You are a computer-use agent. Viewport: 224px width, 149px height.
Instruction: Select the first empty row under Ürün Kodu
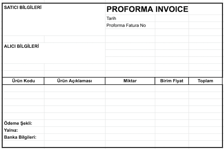(x=23, y=88)
